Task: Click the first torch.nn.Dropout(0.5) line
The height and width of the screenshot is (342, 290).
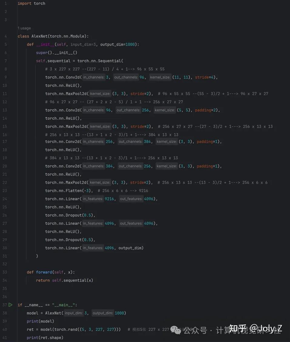Action: (x=70, y=215)
